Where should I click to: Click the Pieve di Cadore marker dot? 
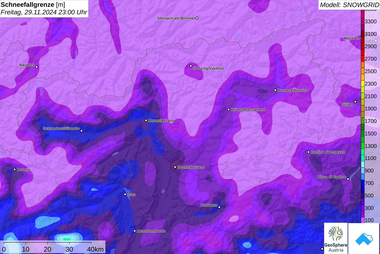[x=348, y=179]
